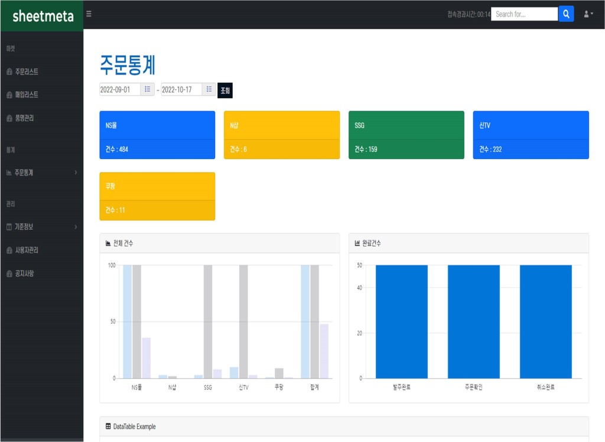Expand the 기준정보 sidebar menu
Image resolution: width=605 pixels, height=442 pixels.
[41, 227]
